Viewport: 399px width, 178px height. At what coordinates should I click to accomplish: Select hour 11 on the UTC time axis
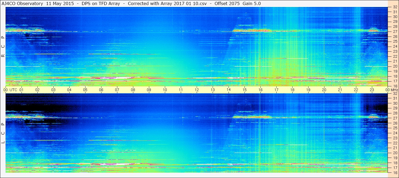coord(181,90)
